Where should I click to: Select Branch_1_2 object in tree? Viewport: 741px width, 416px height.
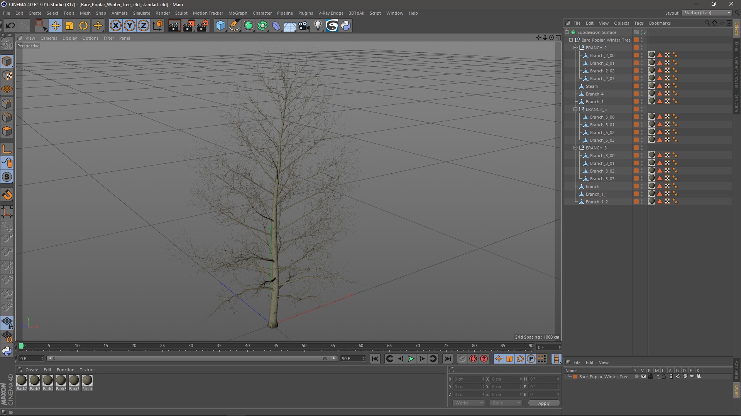(597, 202)
